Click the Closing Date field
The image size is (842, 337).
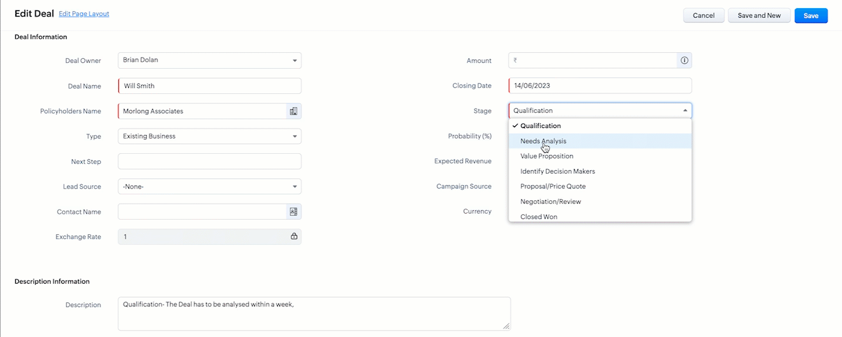pos(600,86)
